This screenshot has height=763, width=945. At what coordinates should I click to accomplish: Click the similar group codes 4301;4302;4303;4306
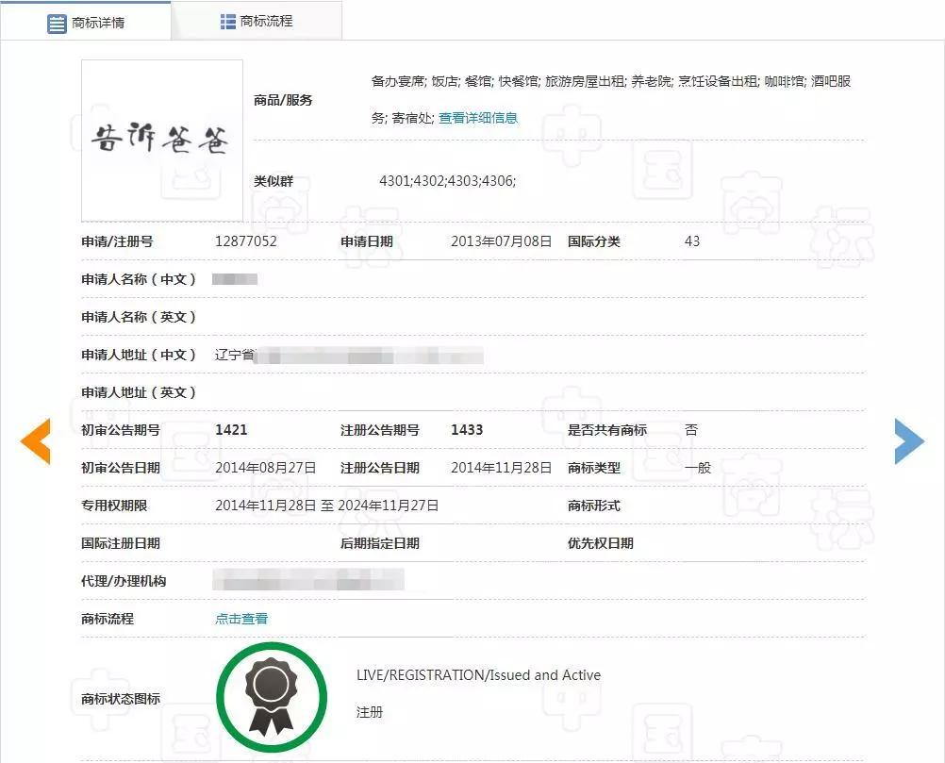[447, 181]
